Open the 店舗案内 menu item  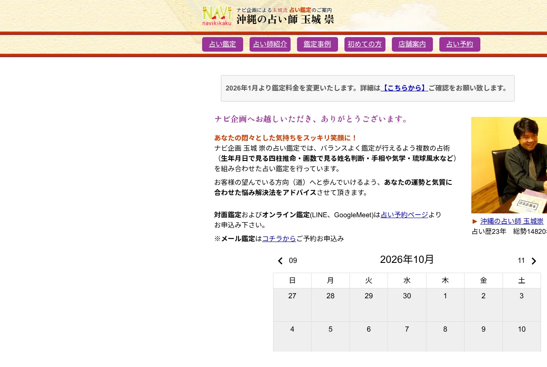click(412, 44)
